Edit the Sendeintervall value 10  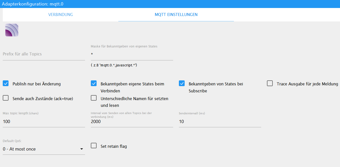tap(220, 122)
